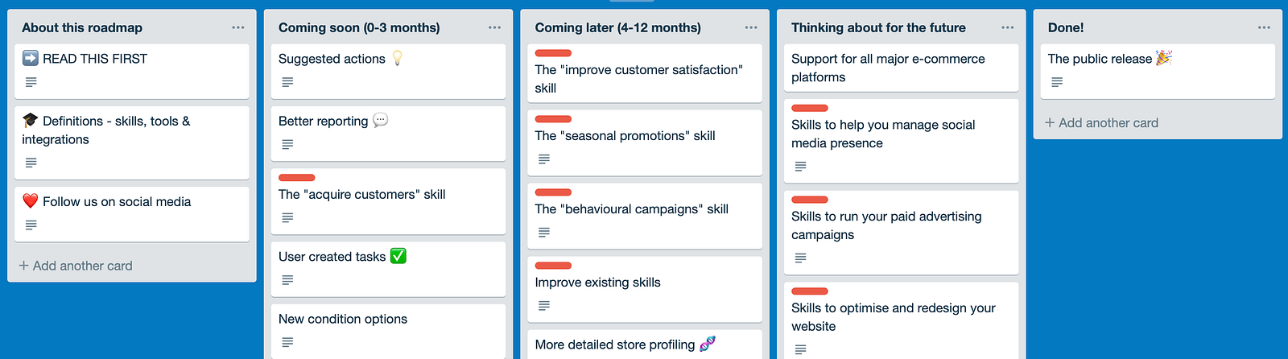Click red label on acquire customers card
This screenshot has height=359, width=1288.
pos(296,178)
